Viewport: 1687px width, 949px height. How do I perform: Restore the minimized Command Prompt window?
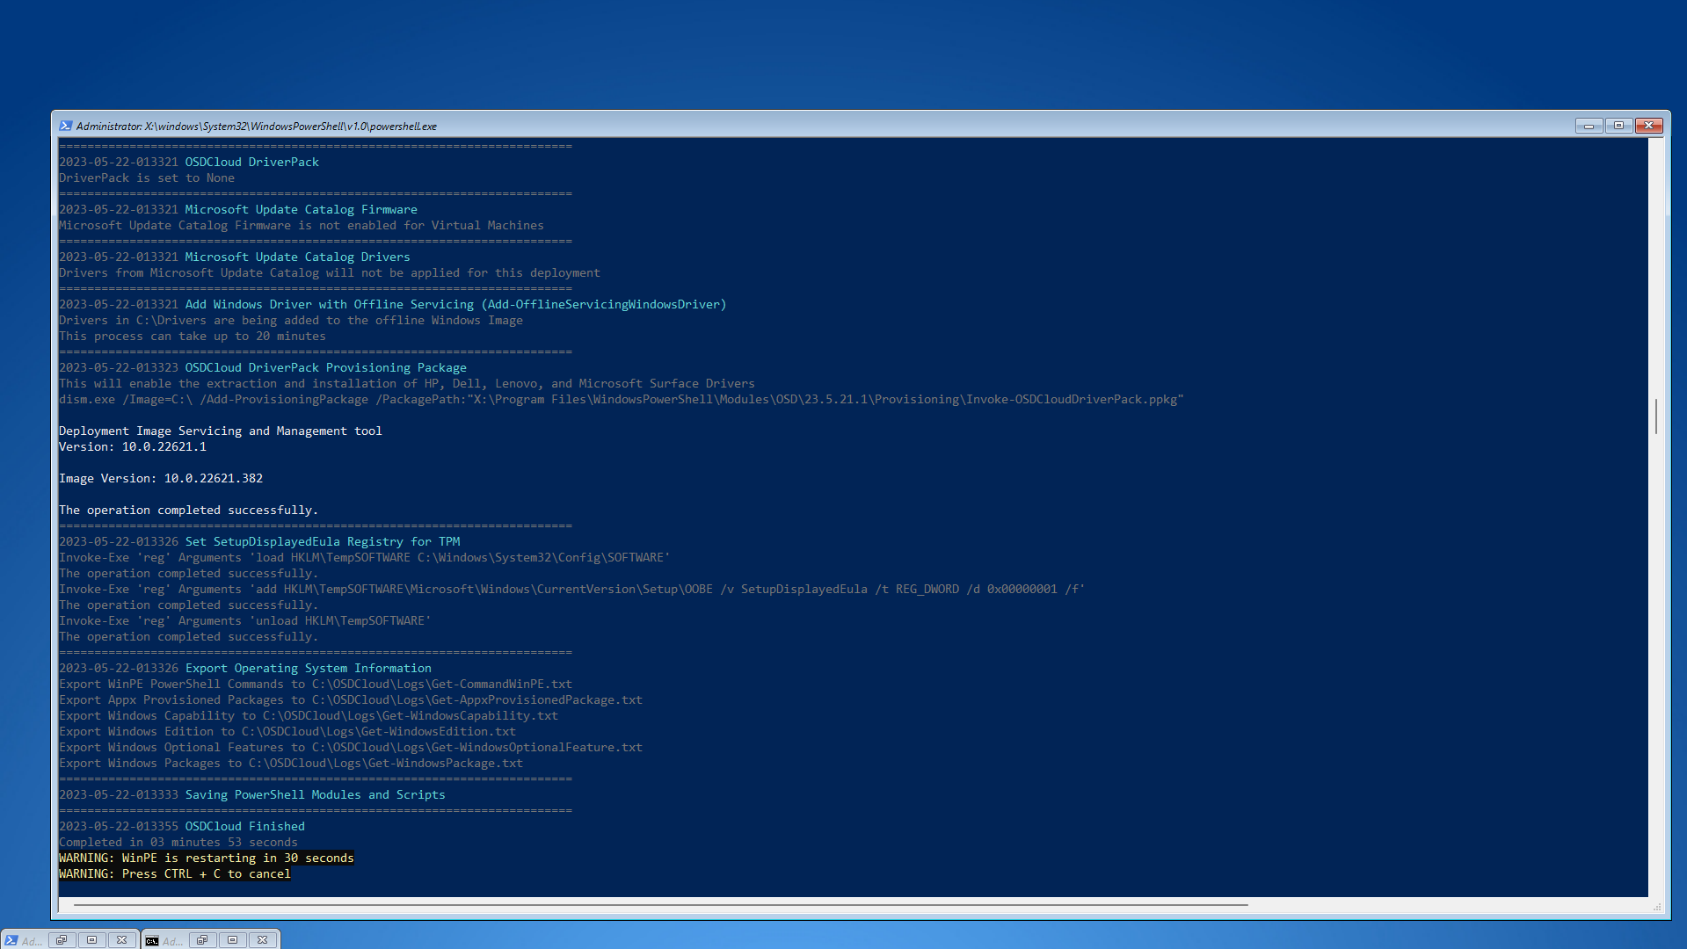pyautogui.click(x=202, y=940)
